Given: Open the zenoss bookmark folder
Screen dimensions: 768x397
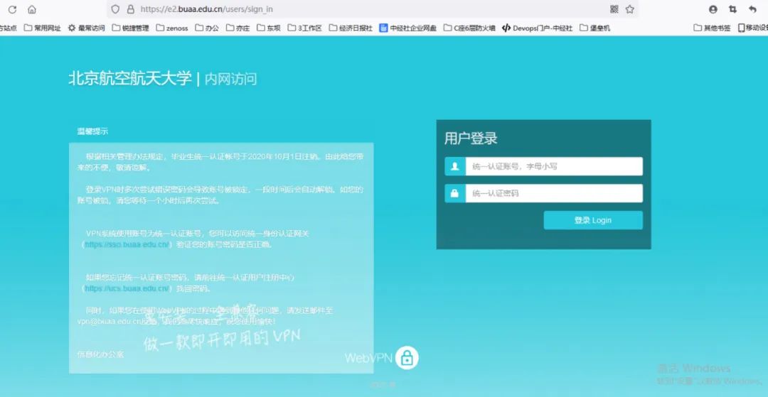Looking at the screenshot, I should tap(172, 28).
